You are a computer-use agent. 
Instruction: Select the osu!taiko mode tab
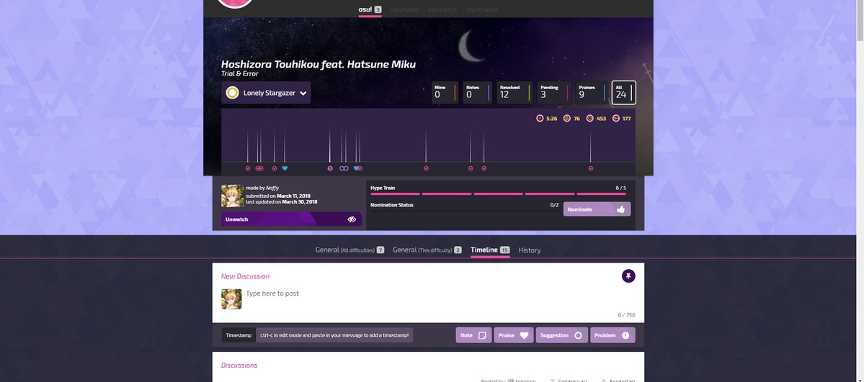pyautogui.click(x=404, y=9)
